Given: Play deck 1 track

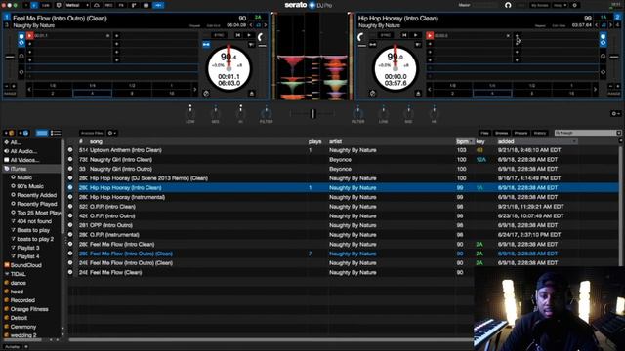Looking at the screenshot, I should pyautogui.click(x=249, y=35).
